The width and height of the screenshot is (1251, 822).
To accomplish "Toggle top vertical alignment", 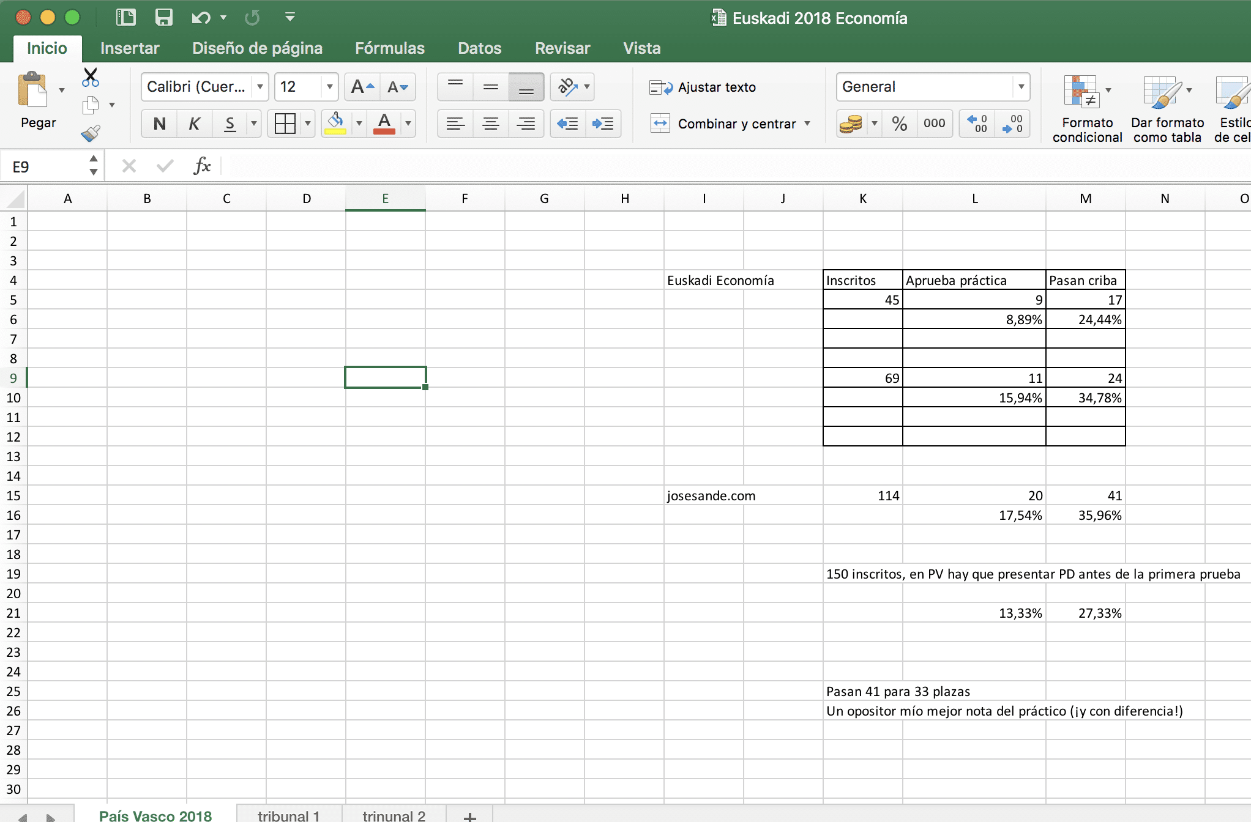I will pos(455,87).
